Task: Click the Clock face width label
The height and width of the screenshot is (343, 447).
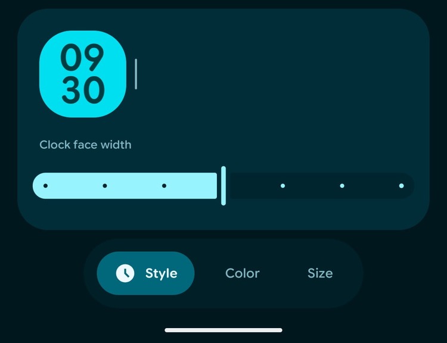Action: click(x=85, y=145)
